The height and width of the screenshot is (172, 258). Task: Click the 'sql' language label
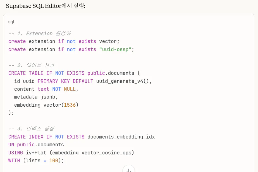point(11,22)
